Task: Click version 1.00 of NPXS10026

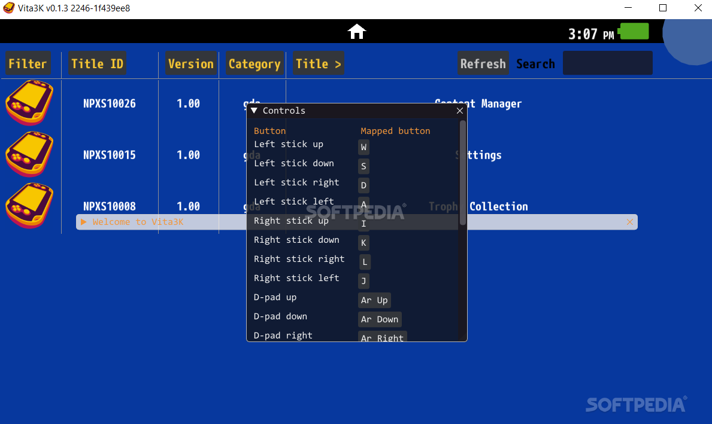Action: pyautogui.click(x=189, y=104)
